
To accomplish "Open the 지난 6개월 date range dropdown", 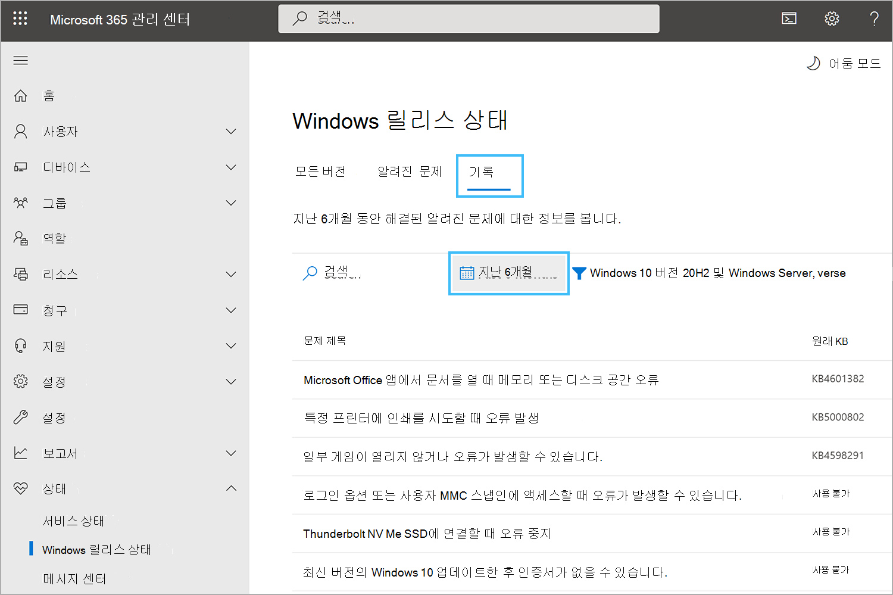I will pyautogui.click(x=508, y=273).
